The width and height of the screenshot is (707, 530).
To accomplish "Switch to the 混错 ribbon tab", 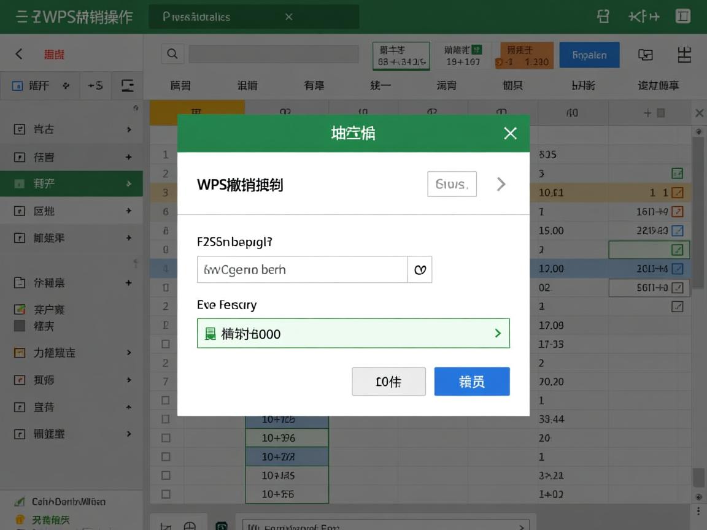I will tap(247, 85).
